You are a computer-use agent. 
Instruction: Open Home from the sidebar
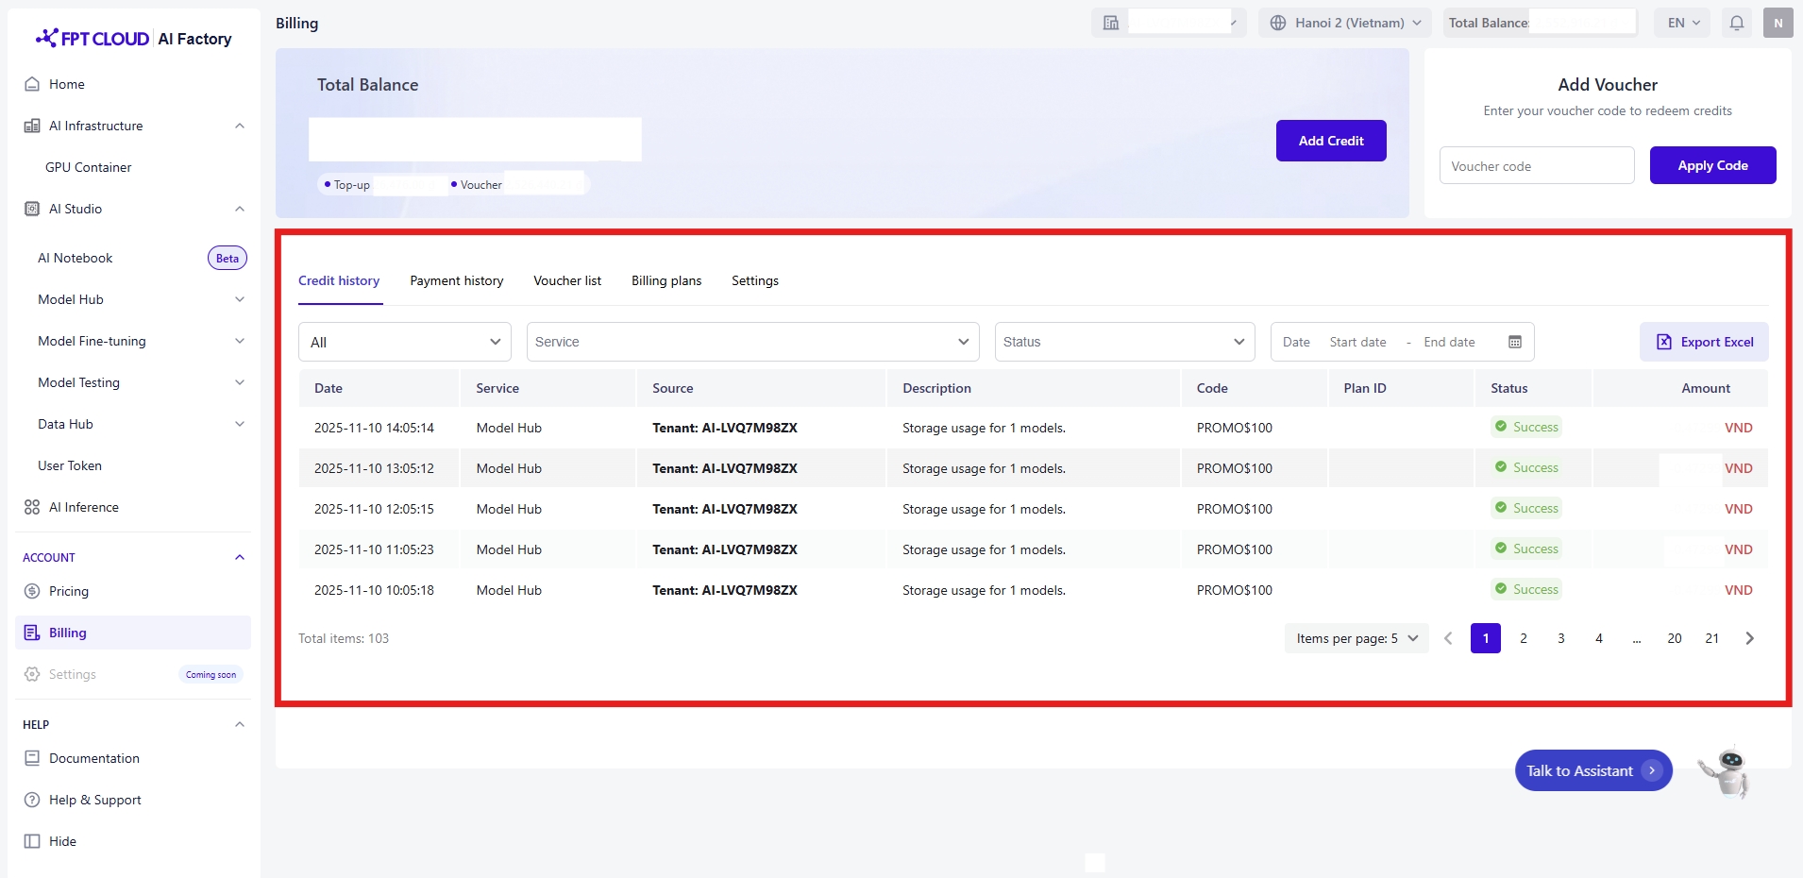point(66,84)
